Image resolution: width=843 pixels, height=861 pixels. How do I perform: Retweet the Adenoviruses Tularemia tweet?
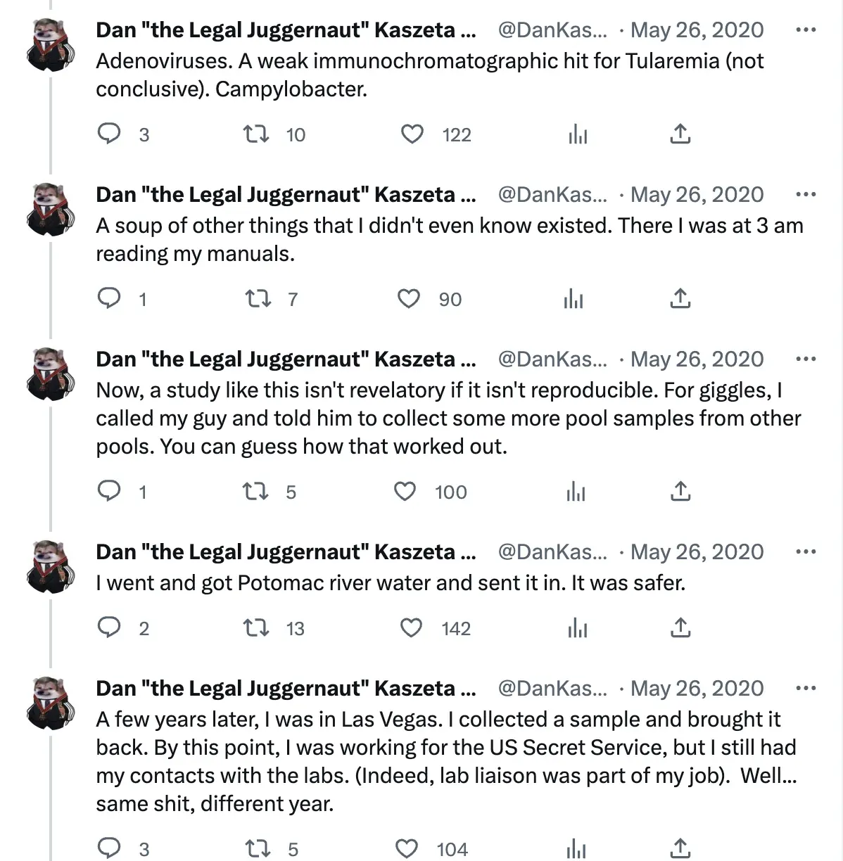click(255, 134)
